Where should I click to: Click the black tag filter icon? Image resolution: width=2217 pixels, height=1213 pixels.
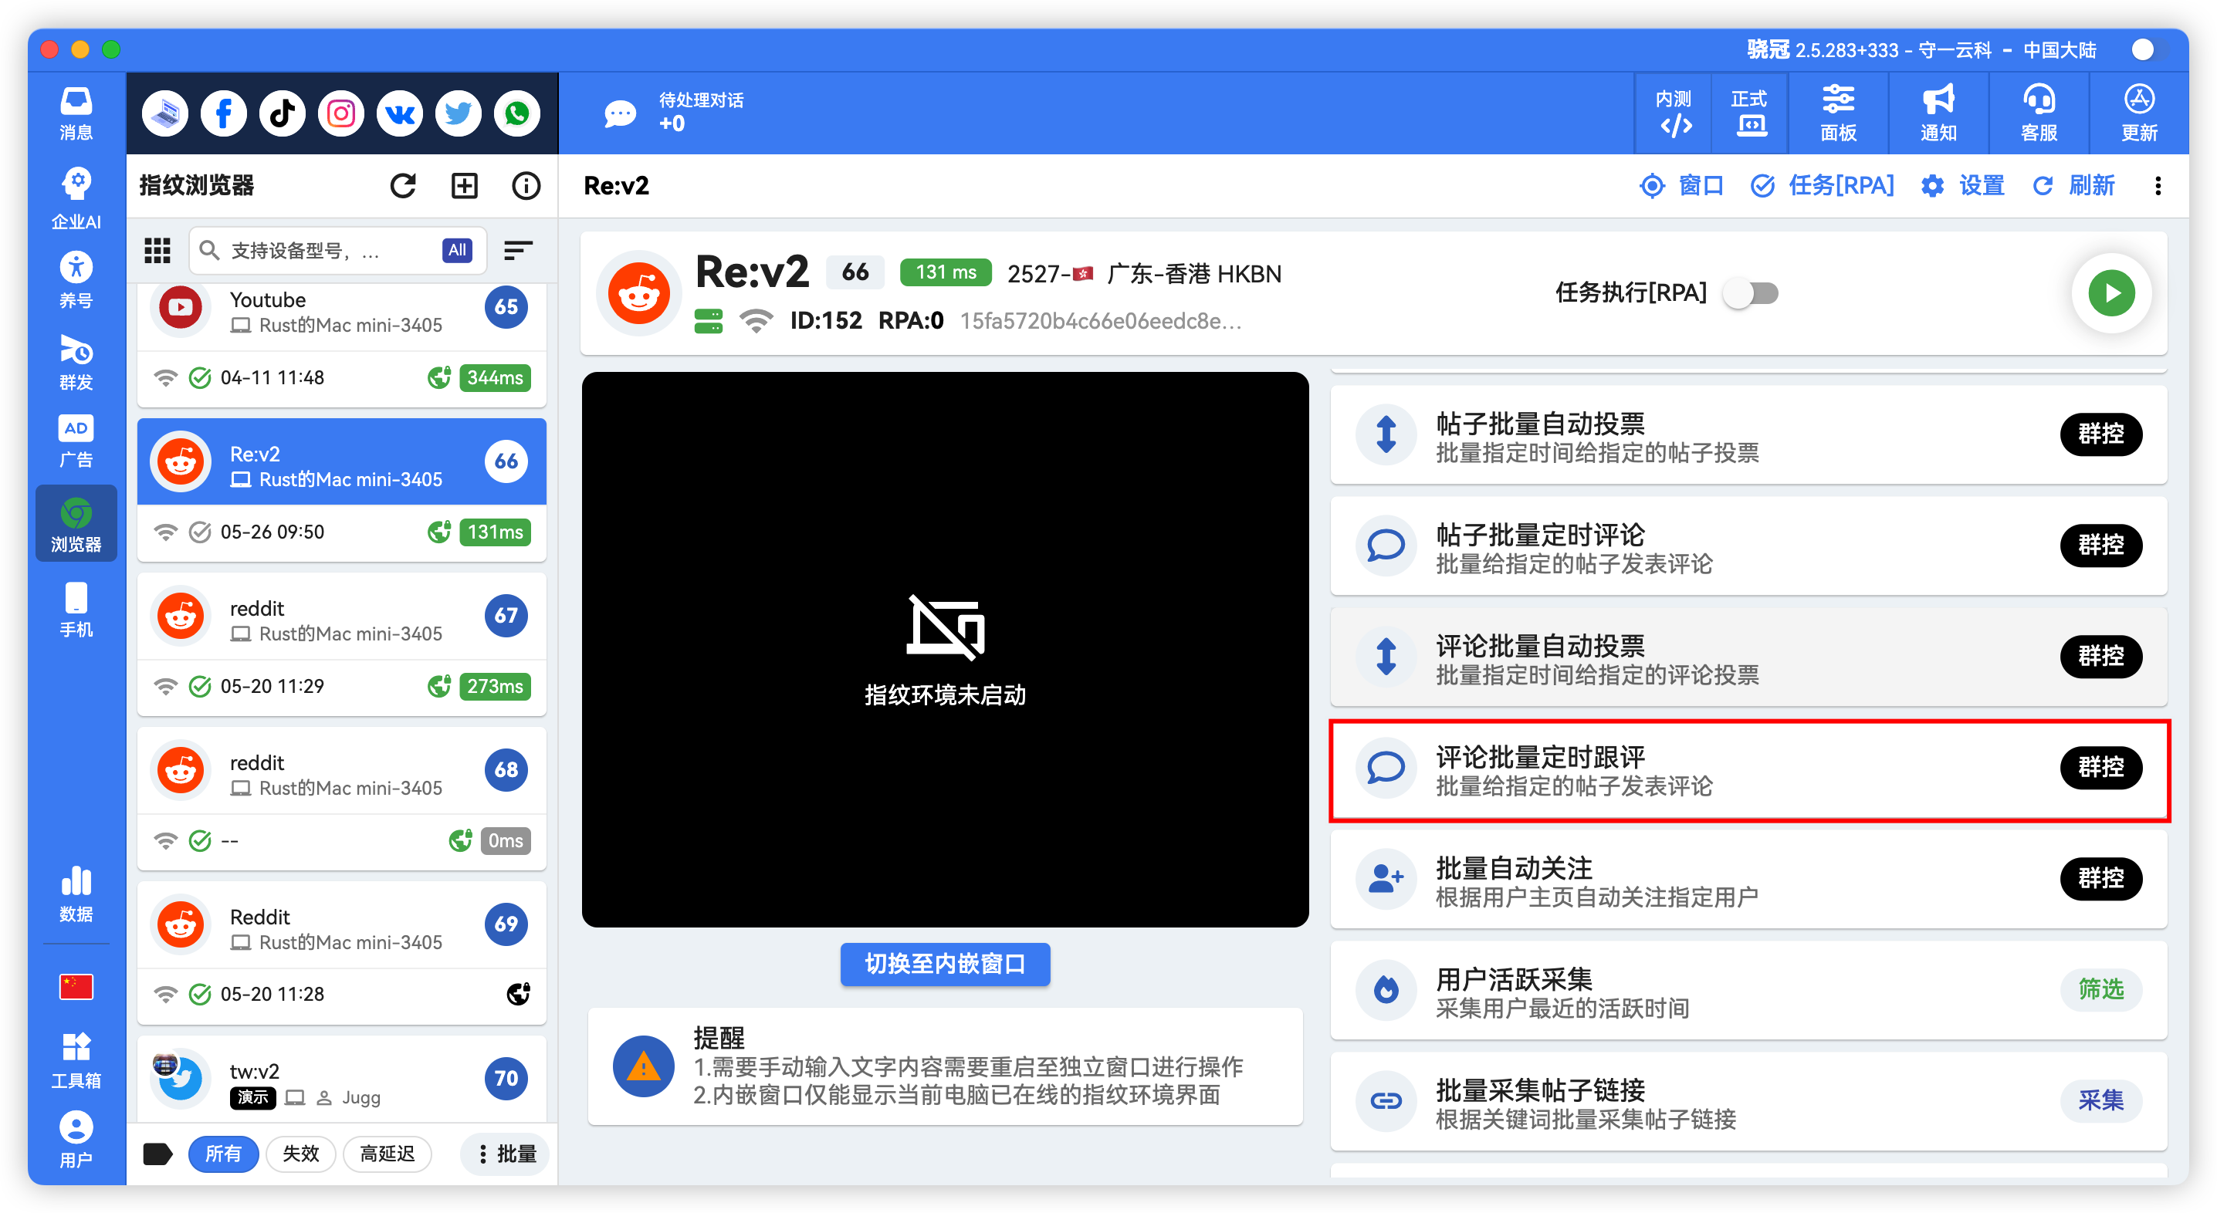click(157, 1154)
